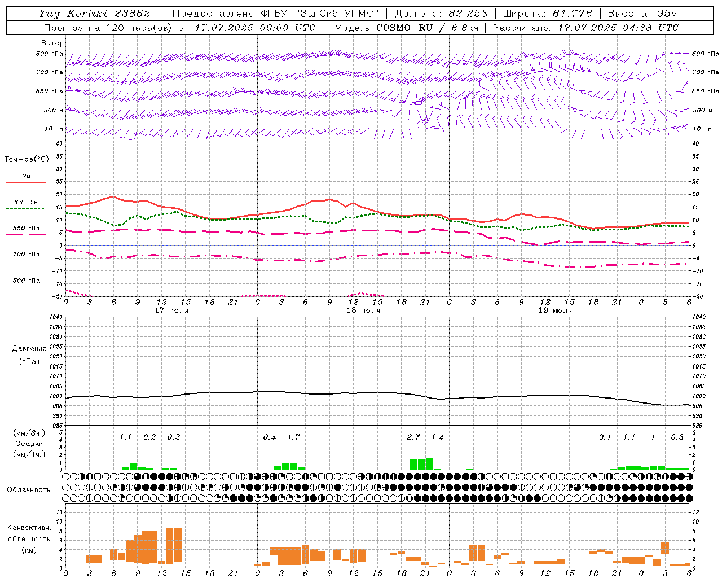Select the 0.4 precipitation amount
The width and height of the screenshot is (722, 578).
[x=270, y=437]
